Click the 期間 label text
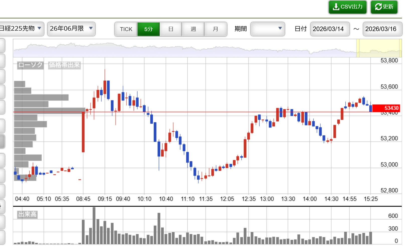Image resolution: width=408 pixels, height=250 pixels. (x=241, y=29)
